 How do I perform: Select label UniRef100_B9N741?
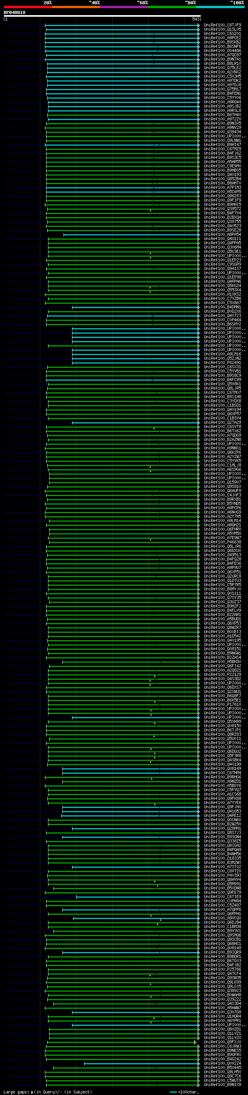click(x=222, y=59)
